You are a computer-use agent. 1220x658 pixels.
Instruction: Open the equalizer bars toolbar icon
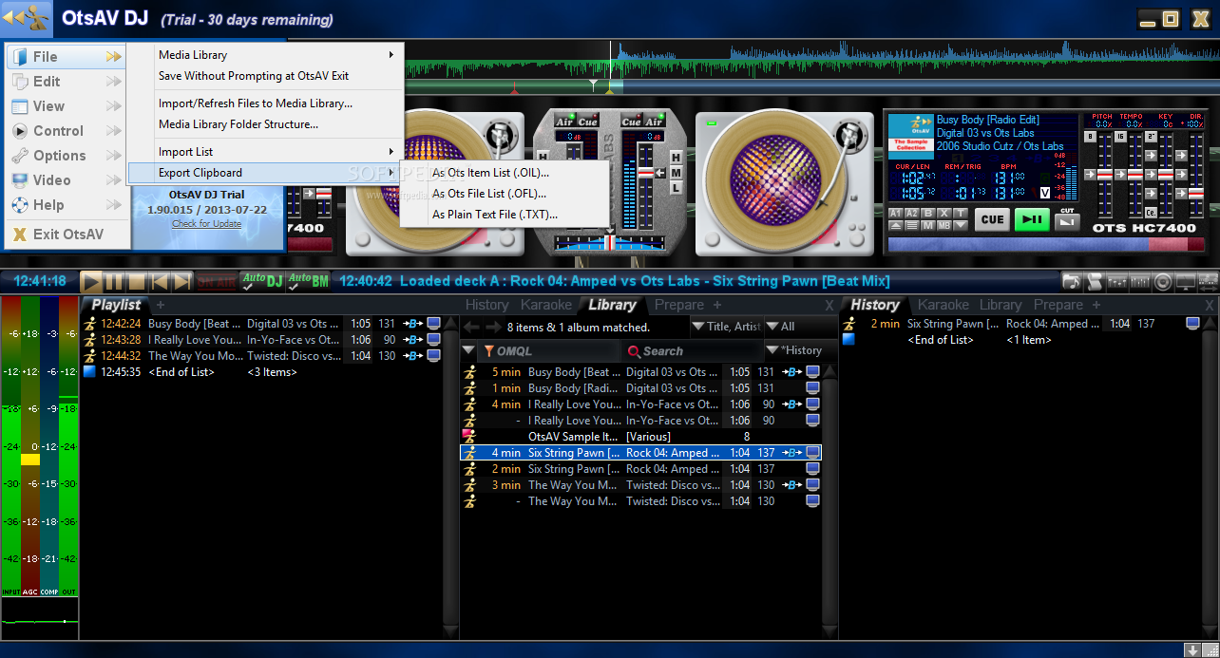pos(1140,282)
